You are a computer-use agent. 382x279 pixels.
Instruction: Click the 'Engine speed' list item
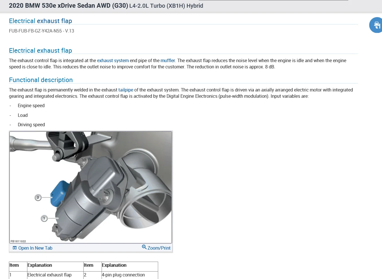pyautogui.click(x=31, y=105)
